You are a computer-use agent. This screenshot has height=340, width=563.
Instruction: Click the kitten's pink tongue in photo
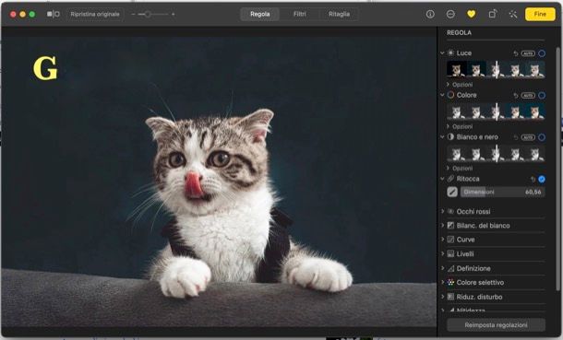194,184
